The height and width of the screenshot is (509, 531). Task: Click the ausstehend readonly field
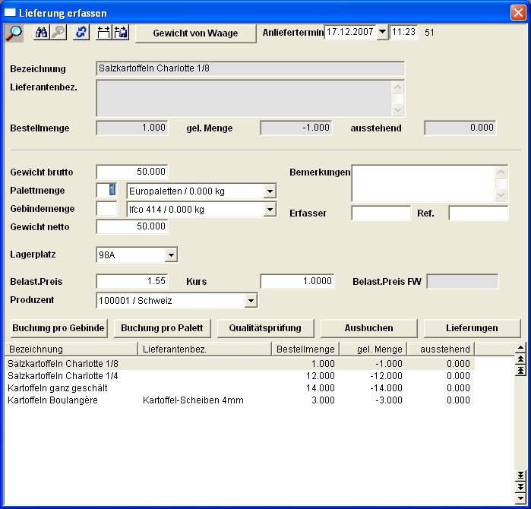pyautogui.click(x=460, y=128)
